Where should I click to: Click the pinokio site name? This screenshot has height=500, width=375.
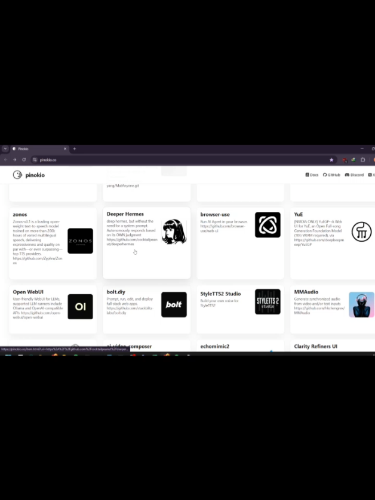point(35,175)
